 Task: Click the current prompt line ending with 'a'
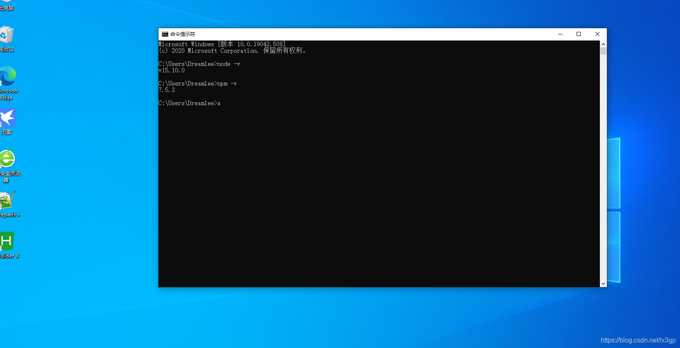190,103
